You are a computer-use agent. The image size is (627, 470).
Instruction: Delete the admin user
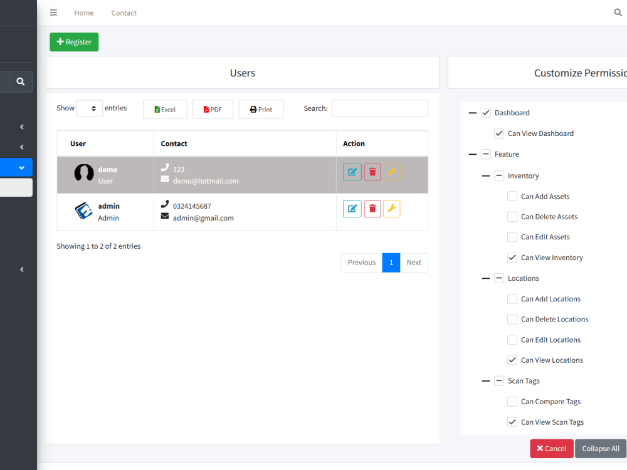(x=372, y=208)
